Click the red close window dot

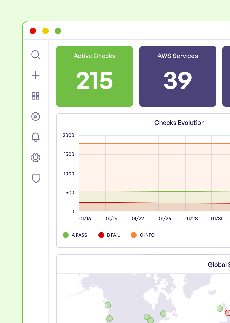(33, 31)
